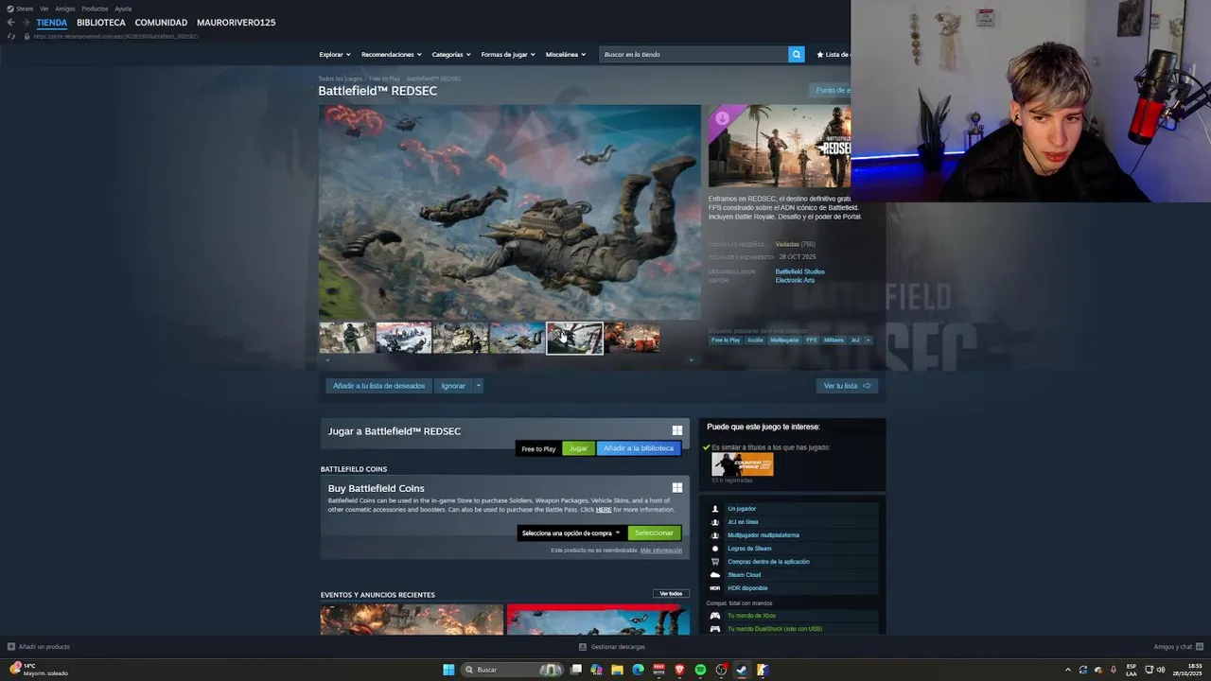The height and width of the screenshot is (681, 1211).
Task: Click the cloud icon next to Steam Cloud
Action: pos(715,575)
